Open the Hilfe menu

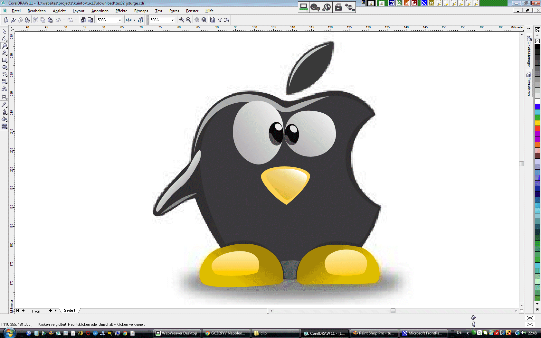(209, 11)
